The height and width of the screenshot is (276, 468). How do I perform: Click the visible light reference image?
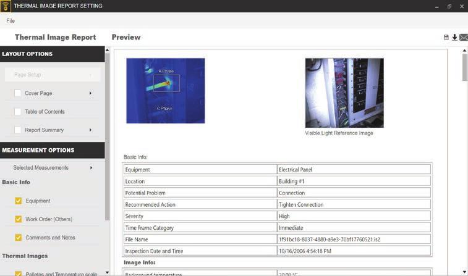(344, 93)
